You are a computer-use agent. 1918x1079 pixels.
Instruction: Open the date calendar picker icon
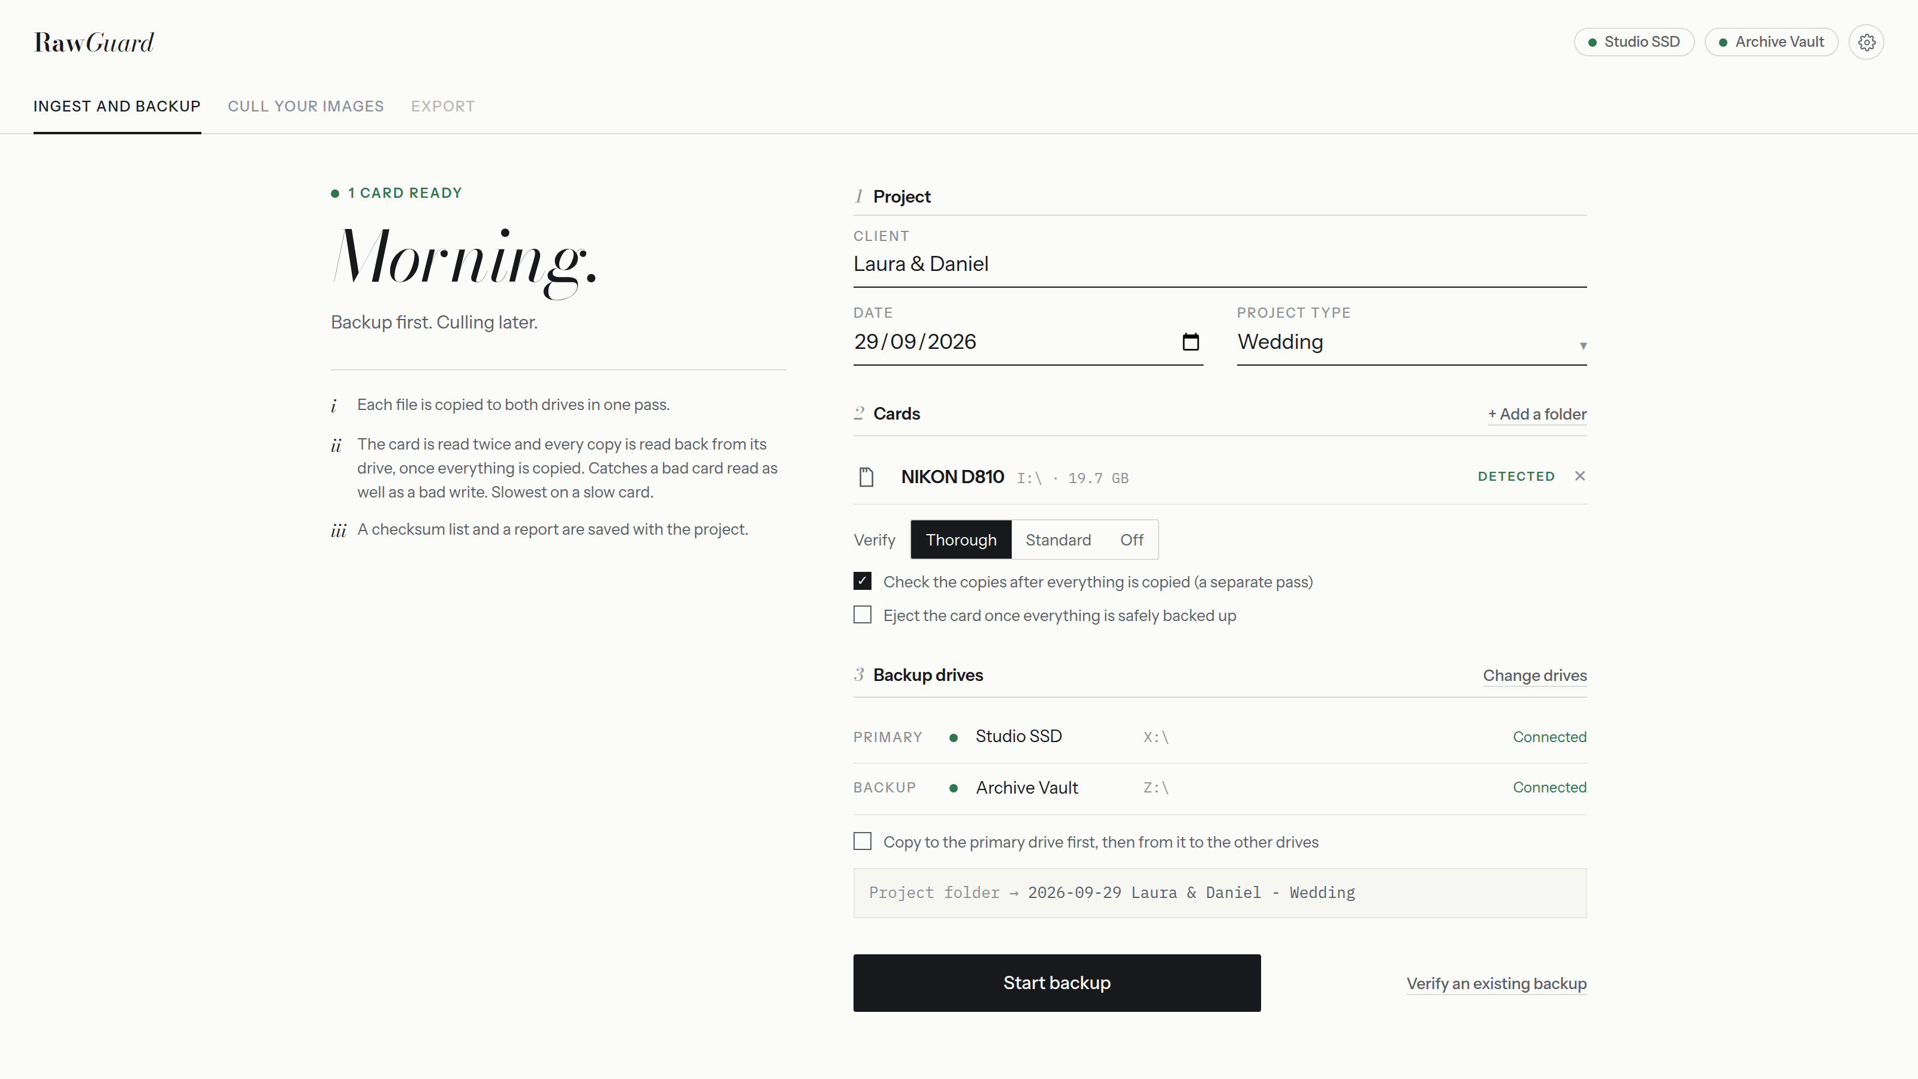click(1190, 342)
